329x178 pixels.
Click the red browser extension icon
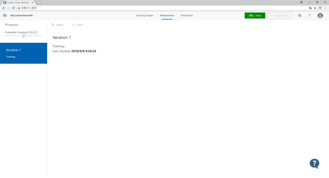pos(320,8)
